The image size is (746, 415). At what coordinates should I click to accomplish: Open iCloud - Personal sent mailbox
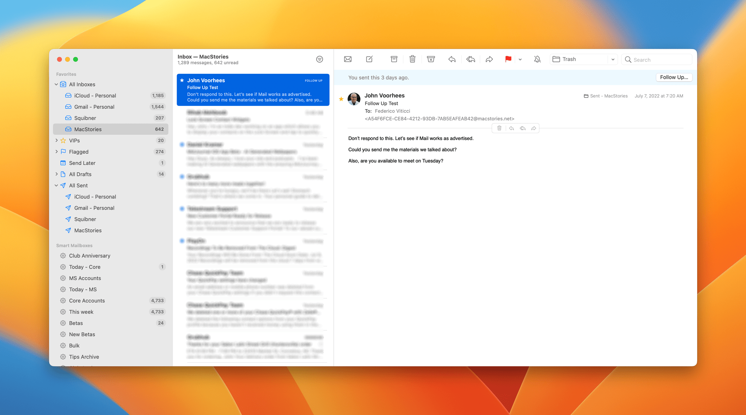[111, 197]
